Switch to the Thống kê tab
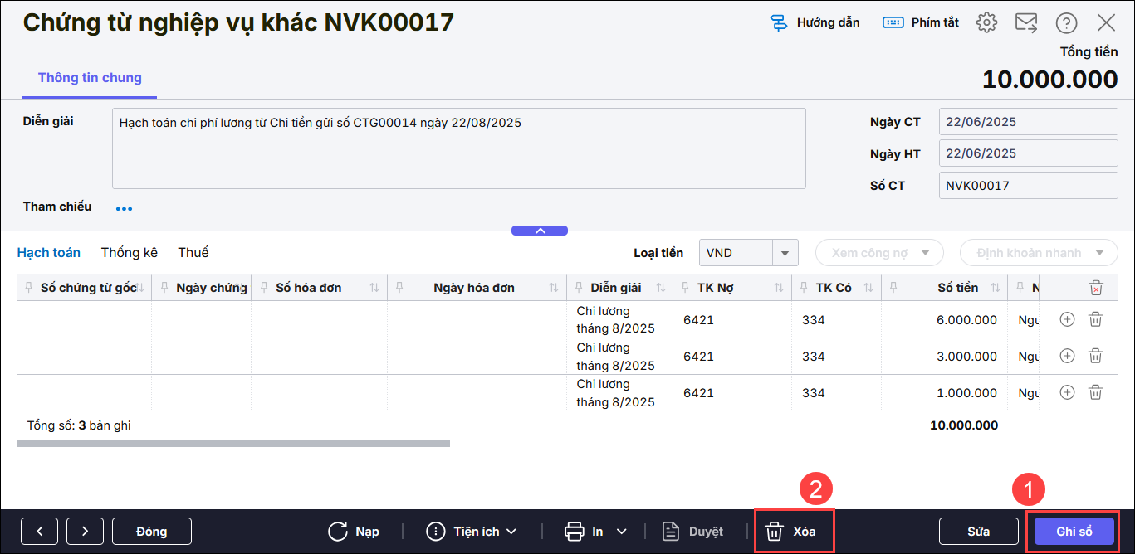This screenshot has width=1135, height=554. click(x=129, y=252)
